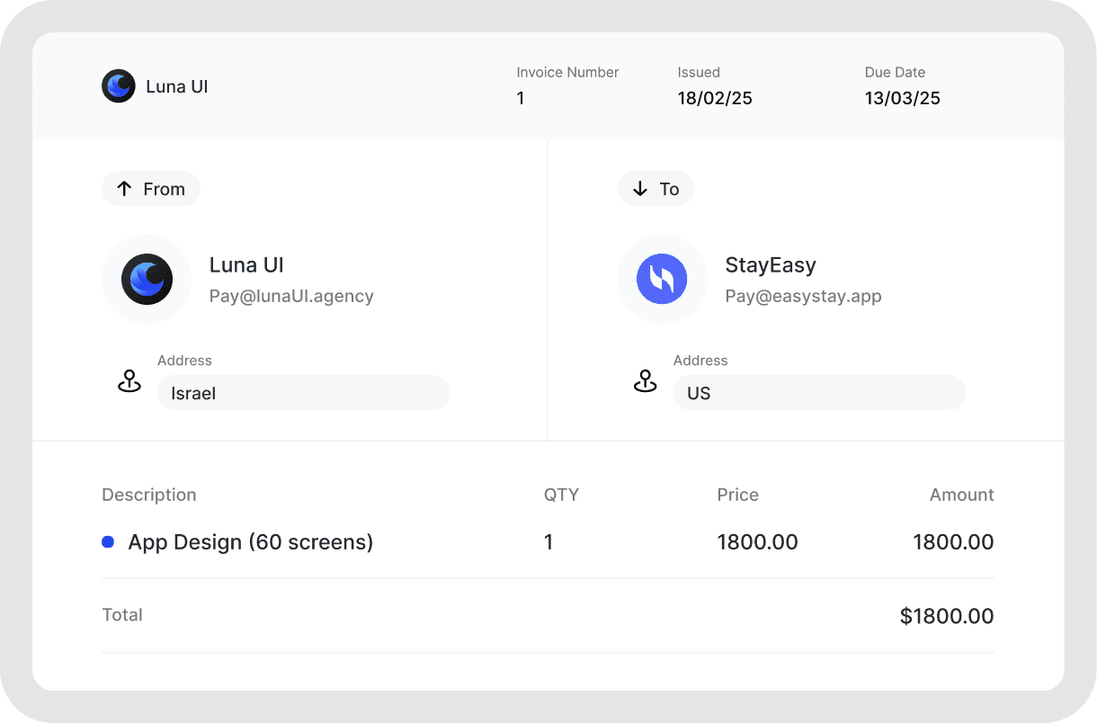Click the Issued label
The image size is (1097, 723).
coord(699,72)
